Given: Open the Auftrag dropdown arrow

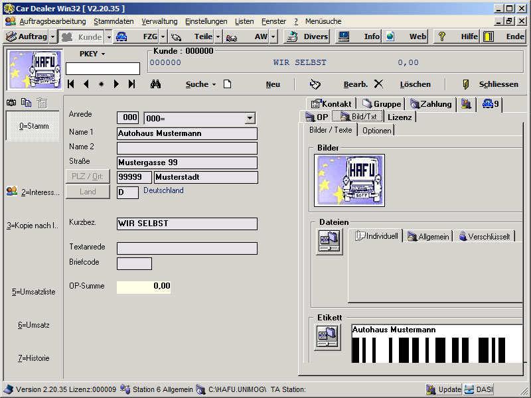Looking at the screenshot, I should [x=52, y=36].
